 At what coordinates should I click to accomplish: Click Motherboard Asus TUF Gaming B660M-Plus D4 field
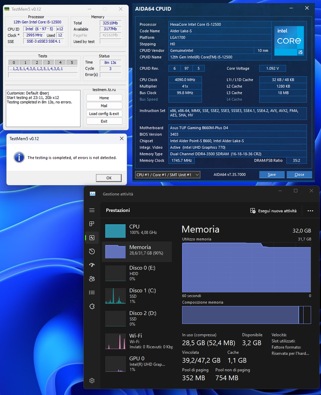pos(238,128)
